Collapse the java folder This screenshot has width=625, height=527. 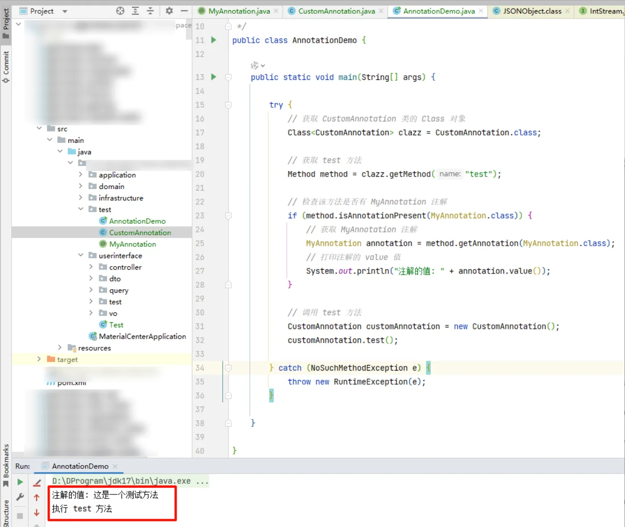pyautogui.click(x=60, y=152)
